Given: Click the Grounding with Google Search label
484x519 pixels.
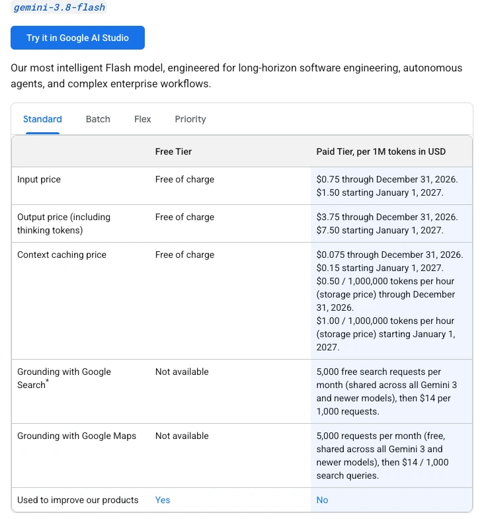Looking at the screenshot, I should click(x=64, y=378).
